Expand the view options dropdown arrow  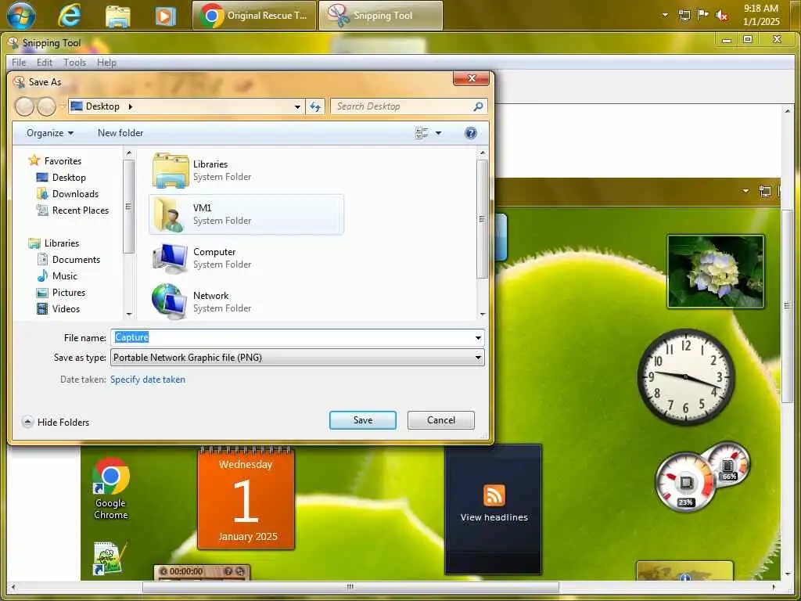point(438,133)
